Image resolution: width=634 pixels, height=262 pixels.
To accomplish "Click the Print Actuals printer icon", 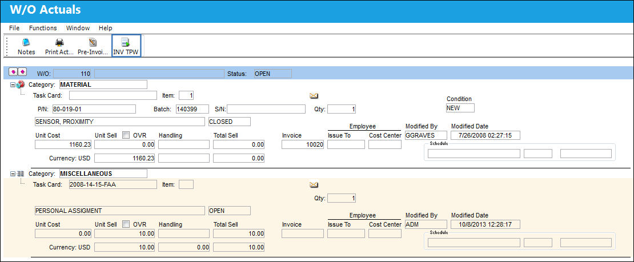I will (x=59, y=42).
